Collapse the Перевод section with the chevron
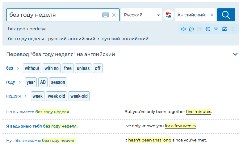 [x=235, y=54]
